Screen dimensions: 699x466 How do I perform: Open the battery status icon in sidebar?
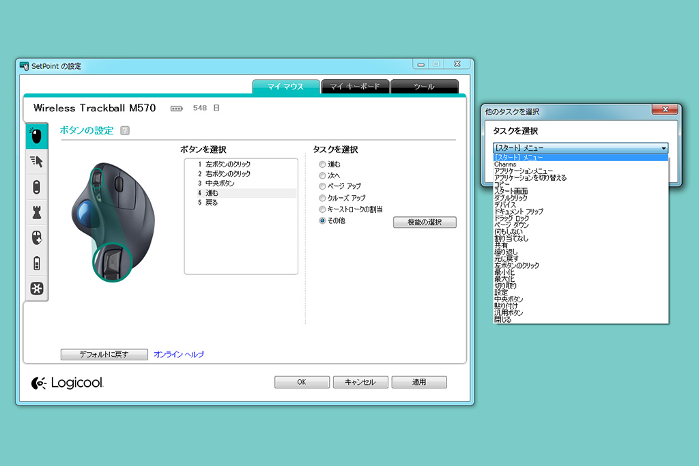(37, 263)
